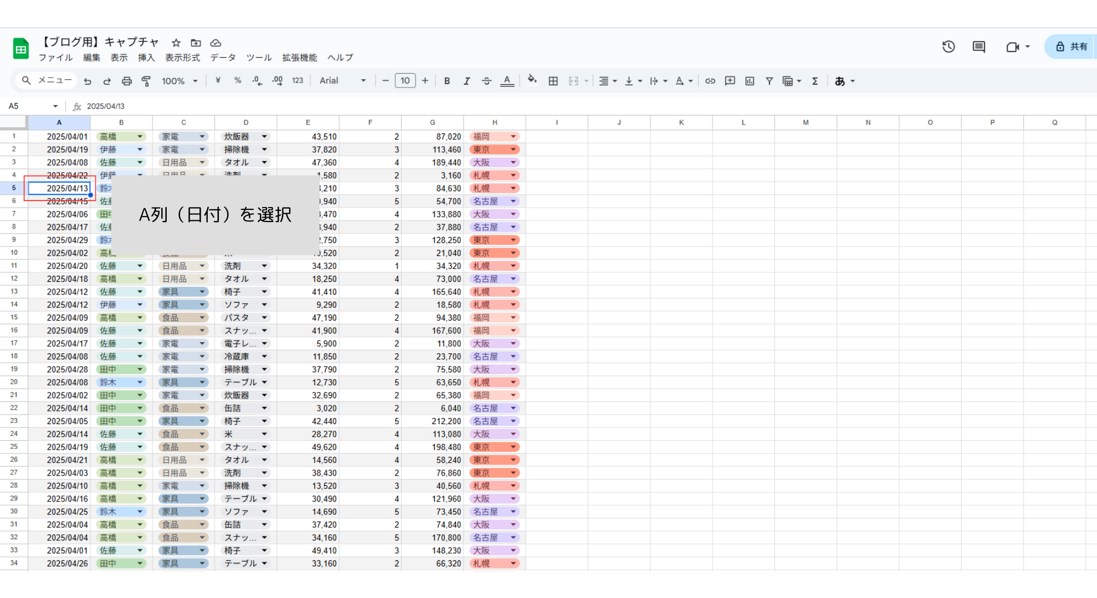
Task: Open the cell fill color picker
Action: [532, 80]
